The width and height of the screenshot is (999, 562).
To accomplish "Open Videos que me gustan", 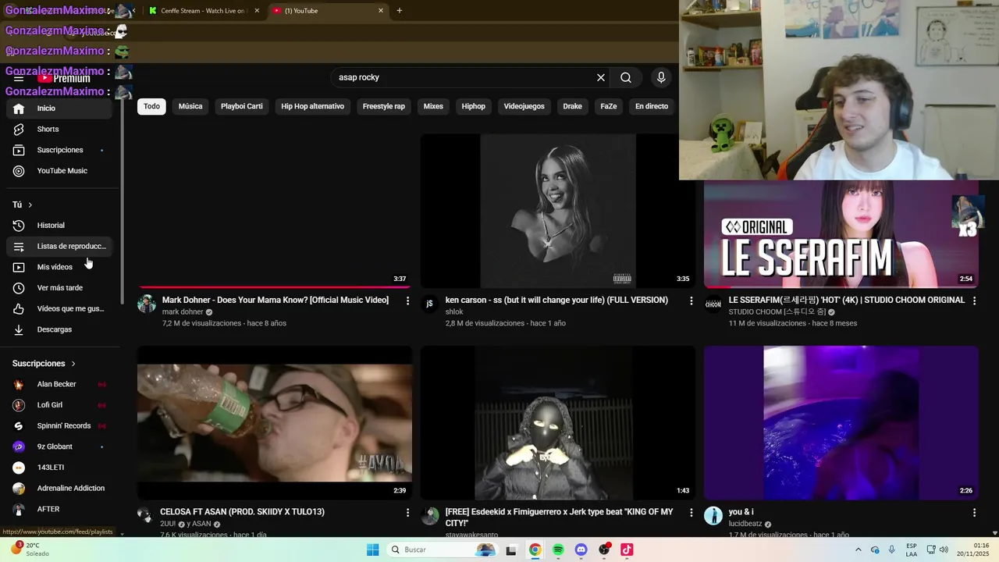I will click(x=60, y=308).
